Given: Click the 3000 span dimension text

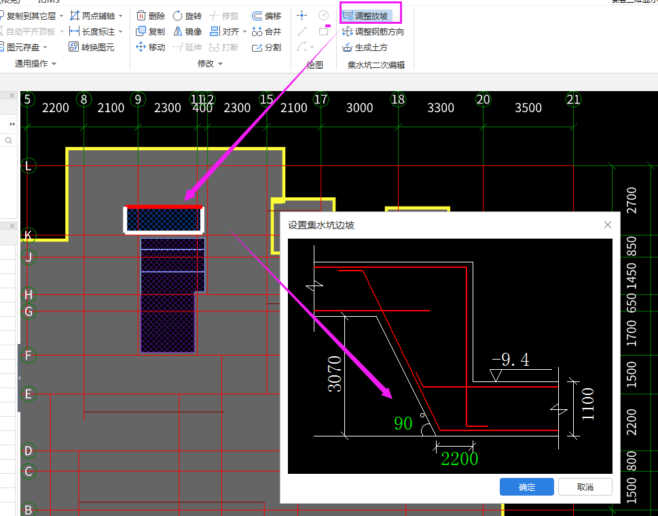Looking at the screenshot, I should pyautogui.click(x=359, y=108).
